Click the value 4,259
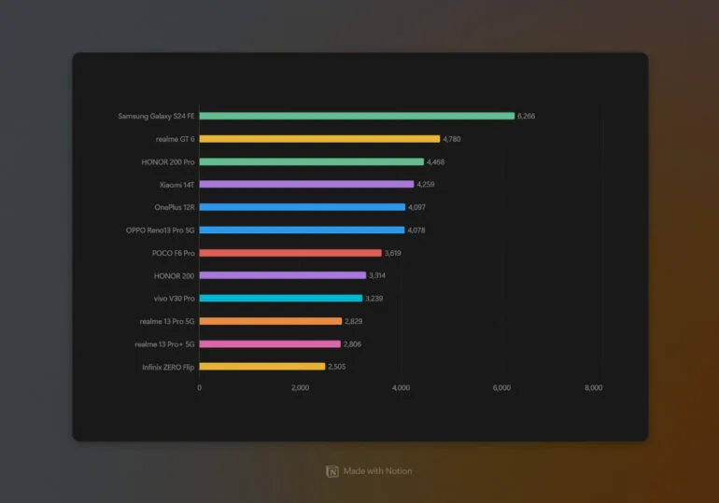Viewport: 719px width, 503px height. click(426, 185)
